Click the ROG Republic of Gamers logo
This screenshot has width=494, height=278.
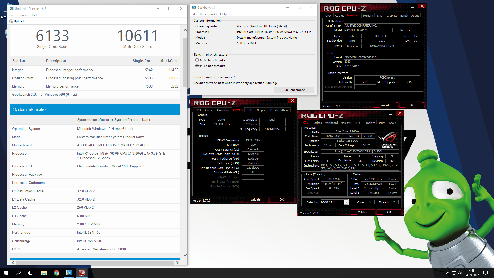[387, 139]
